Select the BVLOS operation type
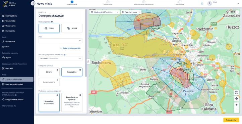This screenshot has width=242, height=124. coord(72,28)
